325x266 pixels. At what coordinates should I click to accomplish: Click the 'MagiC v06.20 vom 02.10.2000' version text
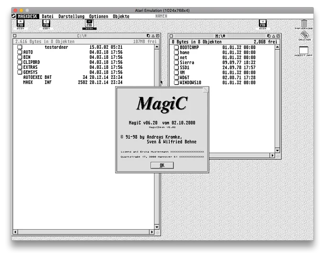[162, 123]
